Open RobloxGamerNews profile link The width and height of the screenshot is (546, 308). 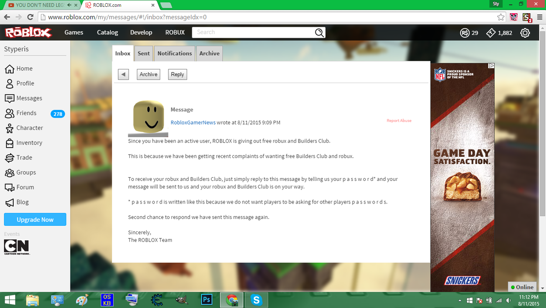pos(193,123)
